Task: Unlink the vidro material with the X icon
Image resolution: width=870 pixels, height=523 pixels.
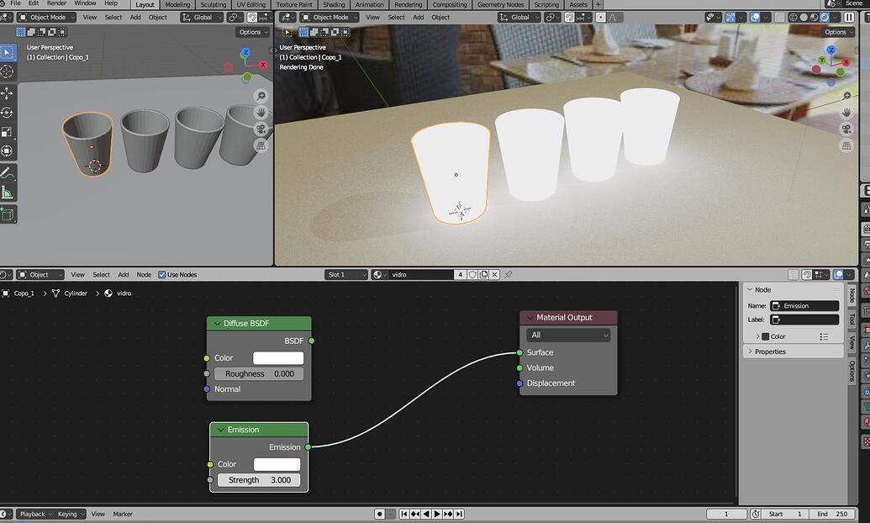Action: 494,274
